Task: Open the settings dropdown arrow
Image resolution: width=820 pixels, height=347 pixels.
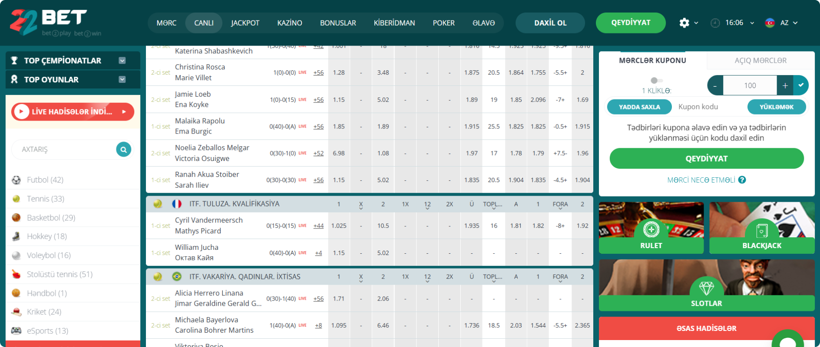Action: pos(696,23)
